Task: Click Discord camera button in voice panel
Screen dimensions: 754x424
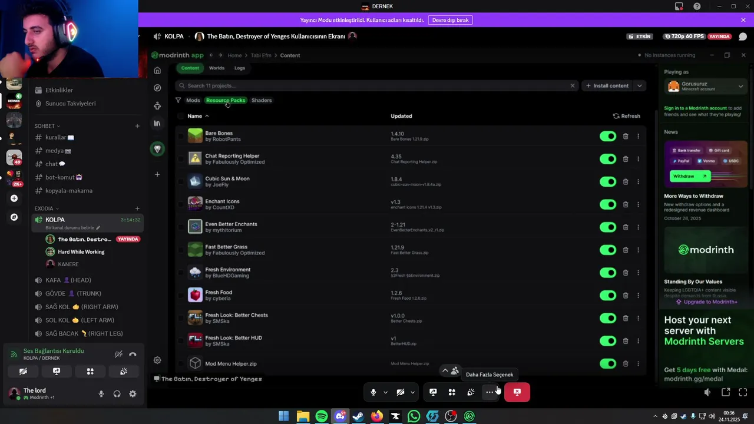Action: pyautogui.click(x=23, y=372)
